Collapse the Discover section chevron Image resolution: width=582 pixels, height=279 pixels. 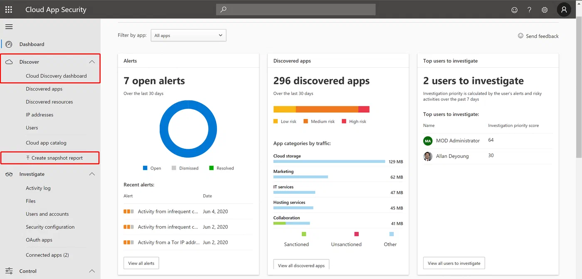(92, 62)
